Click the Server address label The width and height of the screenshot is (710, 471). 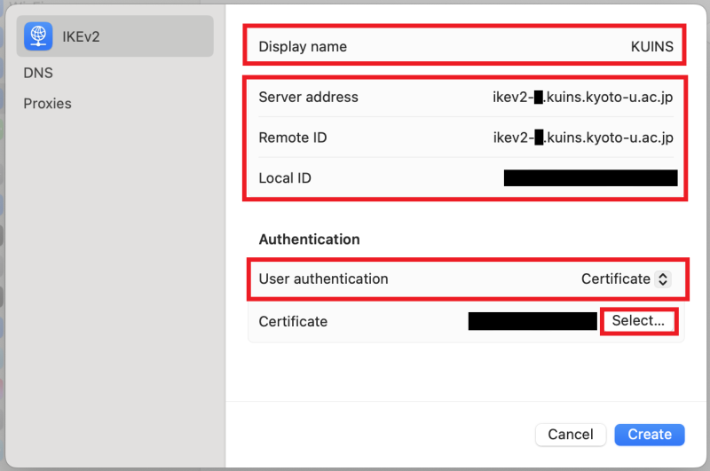coord(308,98)
